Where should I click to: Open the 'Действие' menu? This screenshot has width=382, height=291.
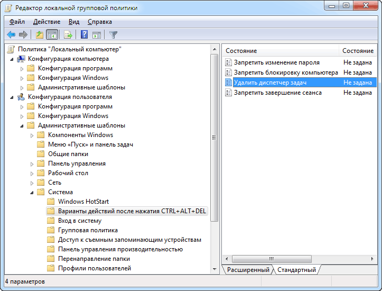click(x=46, y=22)
